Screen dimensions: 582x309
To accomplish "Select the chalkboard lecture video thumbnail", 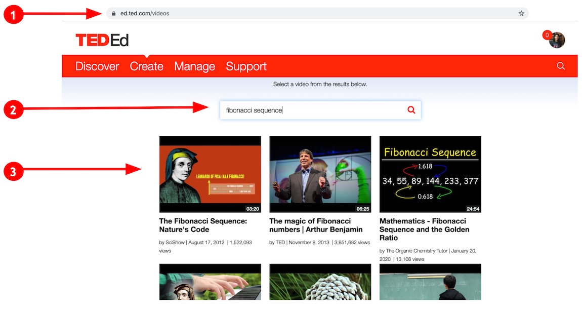I will pyautogui.click(x=430, y=282).
